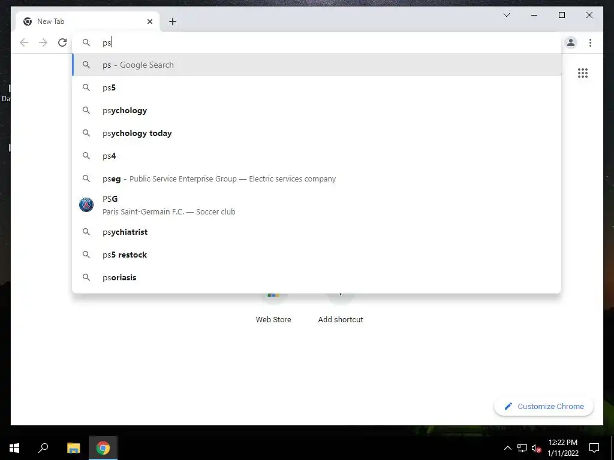Go forward using the forward arrow
Screen dimensions: 614x460
43,43
